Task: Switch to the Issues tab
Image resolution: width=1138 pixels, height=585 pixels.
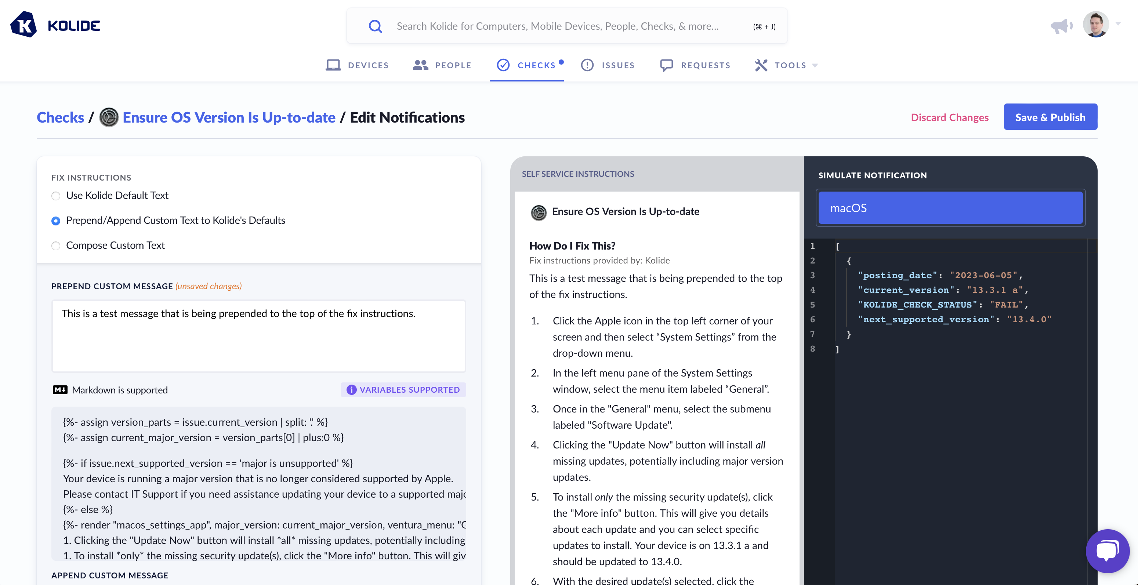Action: pyautogui.click(x=608, y=65)
